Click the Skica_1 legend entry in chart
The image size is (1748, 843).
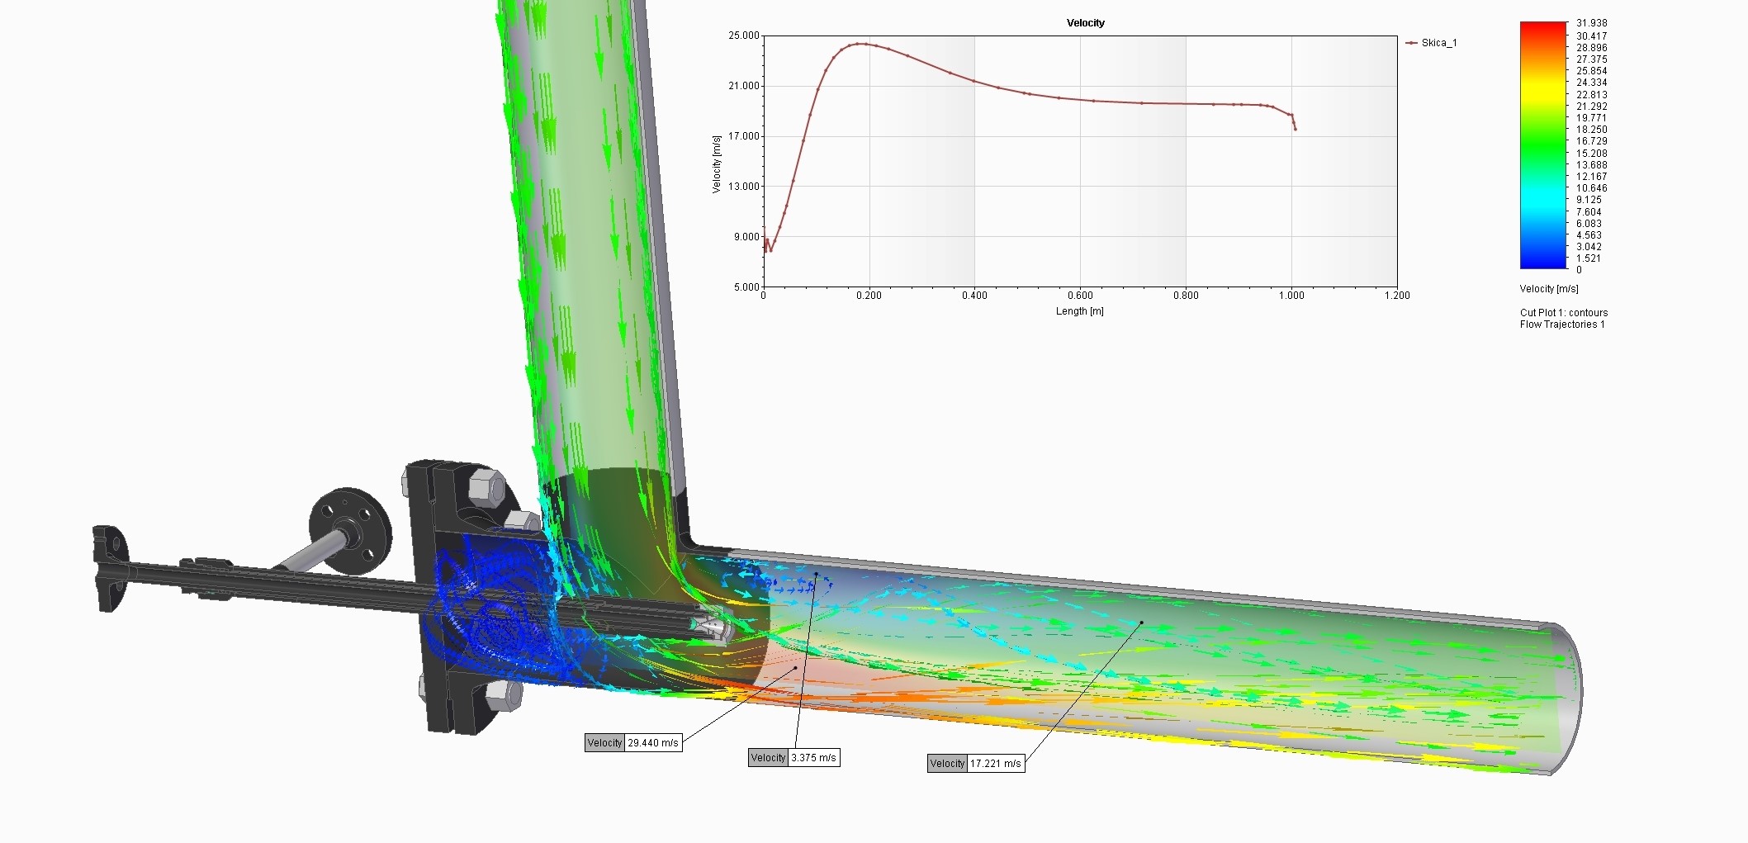point(1432,43)
